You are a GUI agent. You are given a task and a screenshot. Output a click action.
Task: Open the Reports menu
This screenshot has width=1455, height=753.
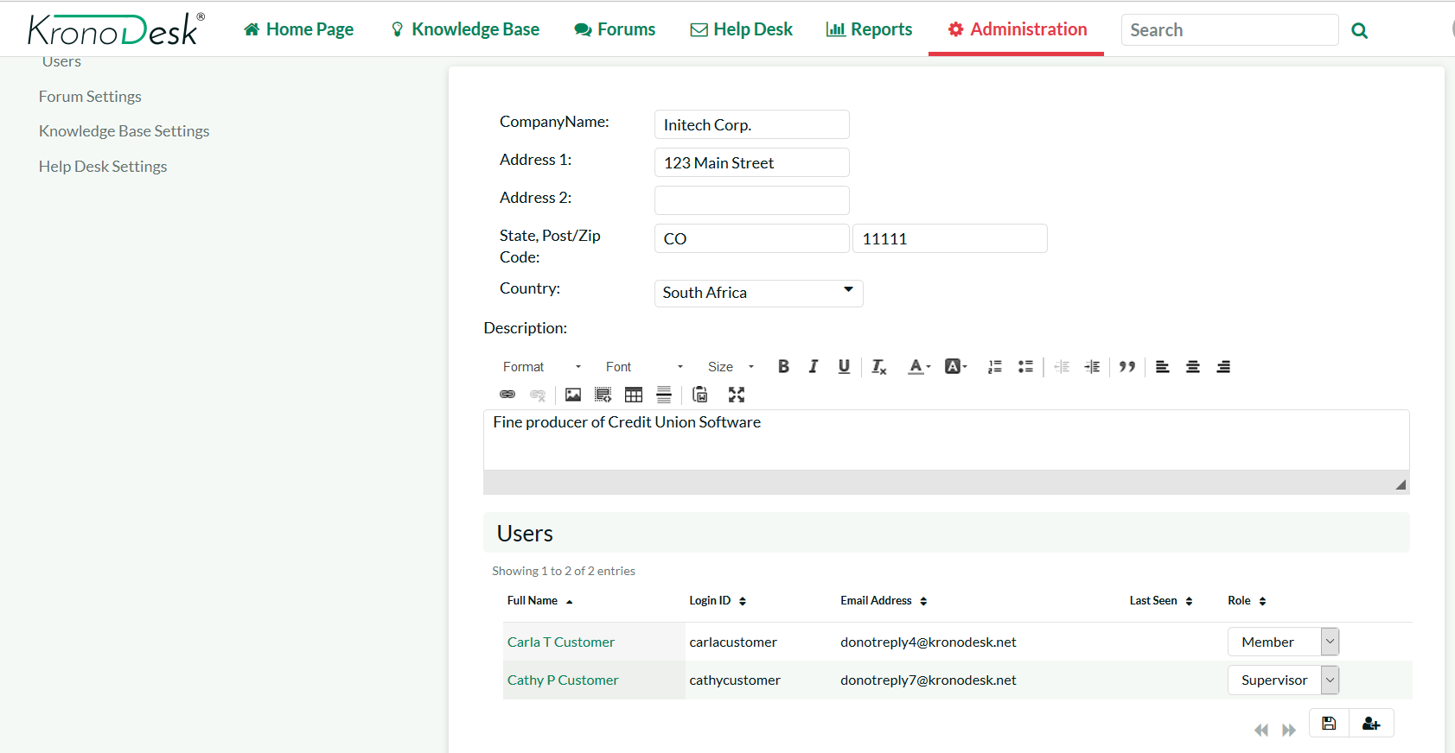click(x=870, y=29)
